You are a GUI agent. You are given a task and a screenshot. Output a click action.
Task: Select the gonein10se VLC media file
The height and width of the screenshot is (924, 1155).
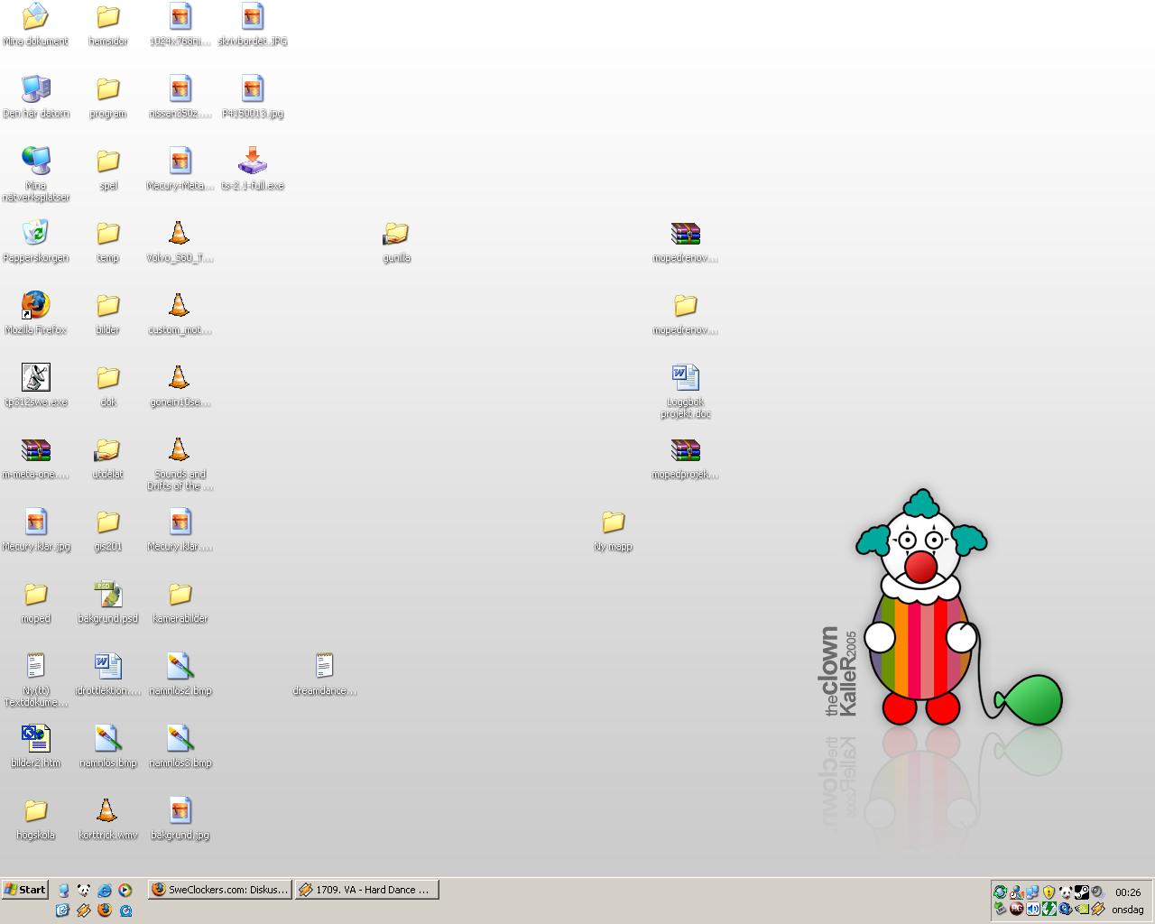click(x=180, y=384)
